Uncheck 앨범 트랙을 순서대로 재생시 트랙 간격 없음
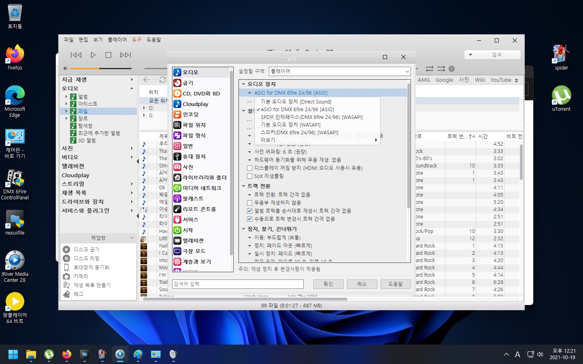Screen dimensions: 583x364 pyautogui.click(x=249, y=211)
